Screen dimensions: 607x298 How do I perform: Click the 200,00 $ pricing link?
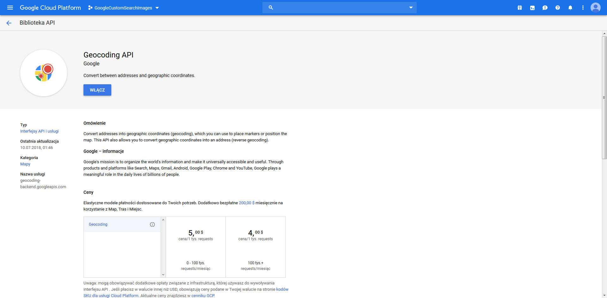point(247,203)
